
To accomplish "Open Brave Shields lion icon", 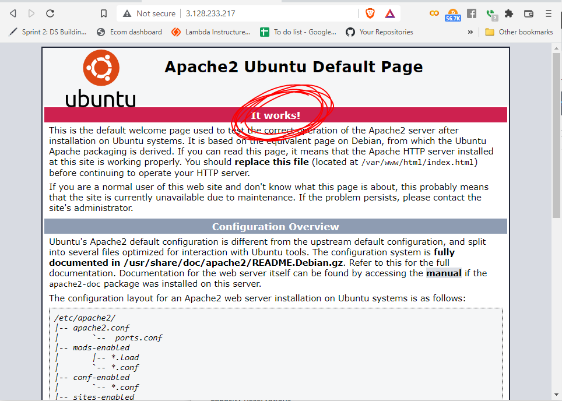I will pos(370,13).
